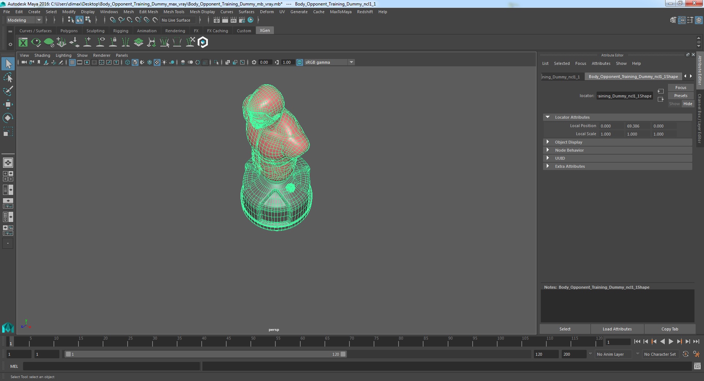Expand the Extra Attributes section

547,166
